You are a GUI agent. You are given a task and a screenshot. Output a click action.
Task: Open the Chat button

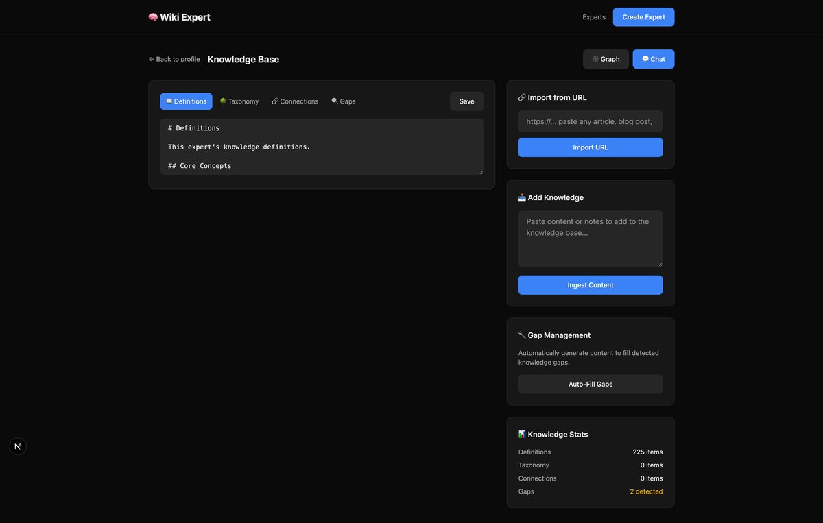pos(654,59)
